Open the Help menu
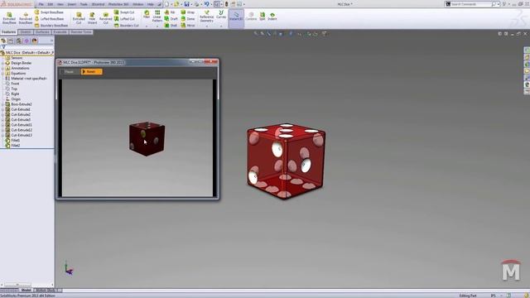The image size is (530, 298). pyautogui.click(x=151, y=4)
